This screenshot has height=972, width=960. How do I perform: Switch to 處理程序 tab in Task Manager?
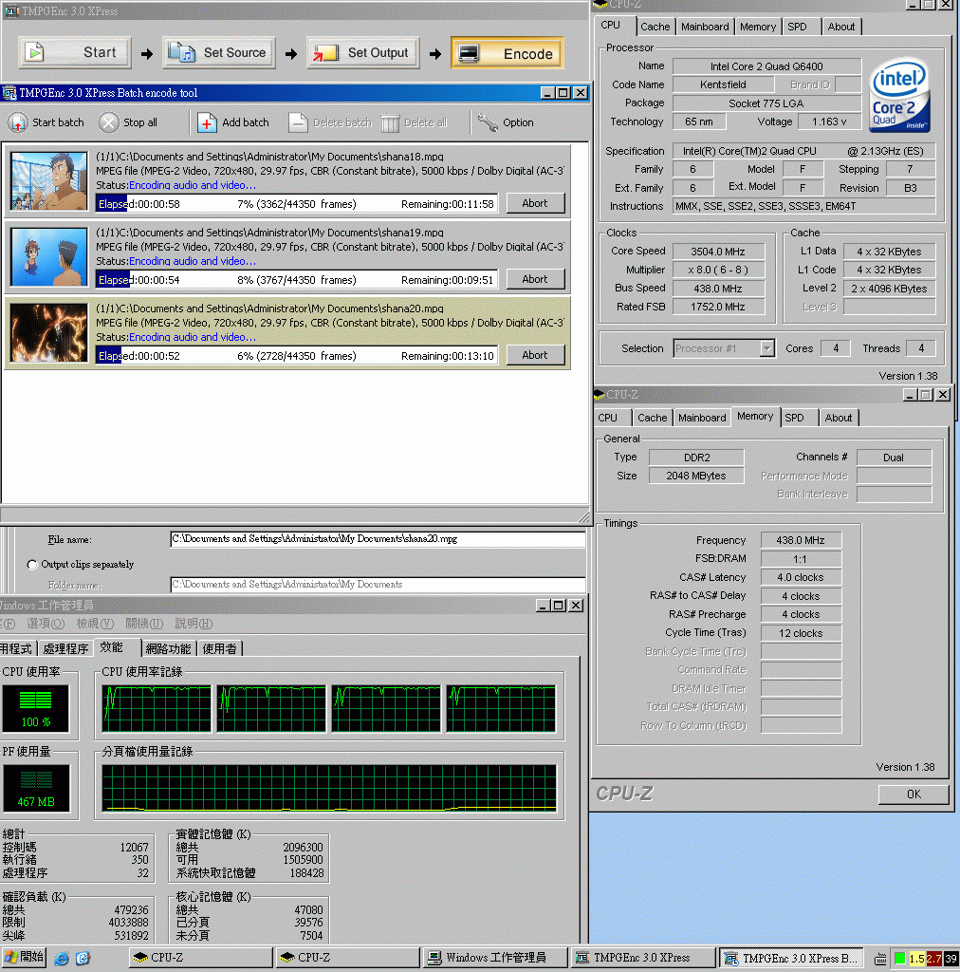65,648
